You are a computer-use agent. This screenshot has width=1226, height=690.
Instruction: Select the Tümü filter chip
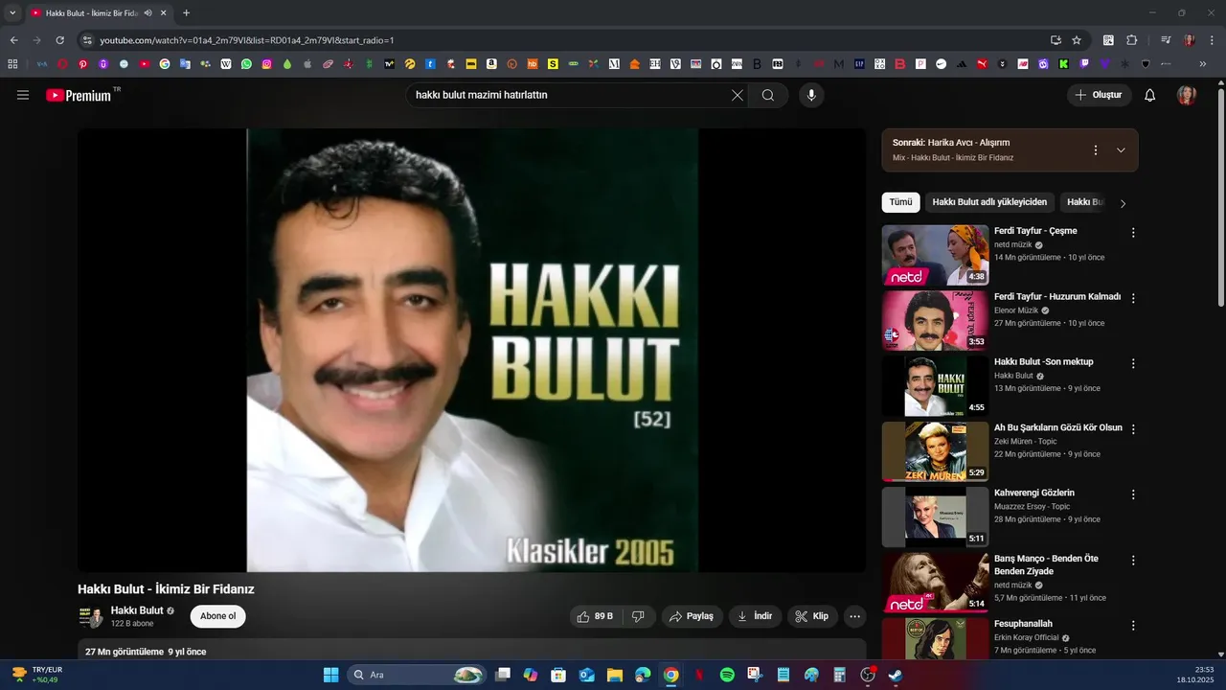(900, 202)
